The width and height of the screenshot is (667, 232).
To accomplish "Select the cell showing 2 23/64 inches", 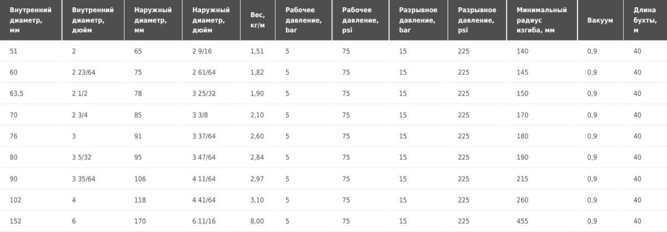I will [x=83, y=72].
